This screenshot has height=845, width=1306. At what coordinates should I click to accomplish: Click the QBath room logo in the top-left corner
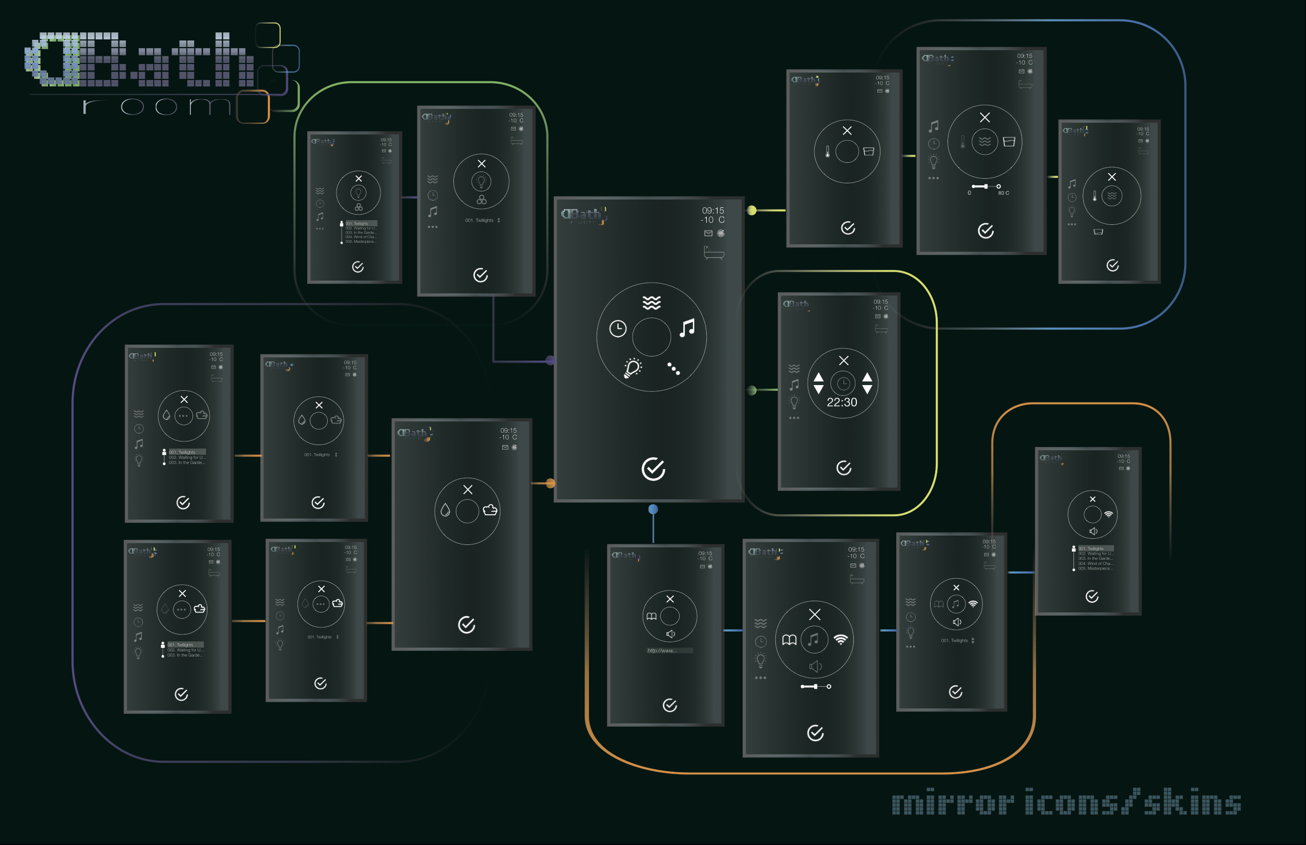coord(162,73)
